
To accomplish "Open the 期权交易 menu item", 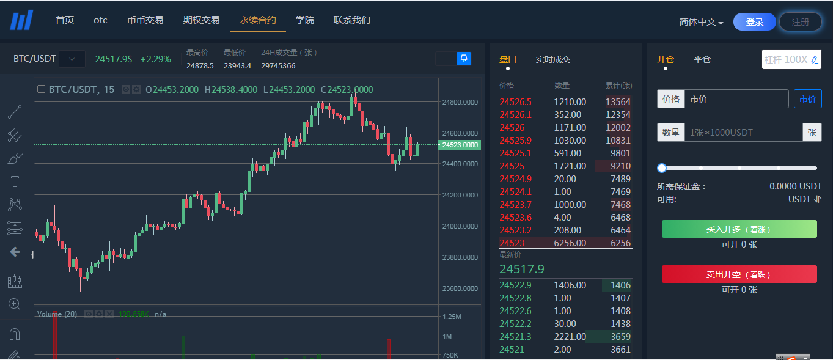I will 201,20.
